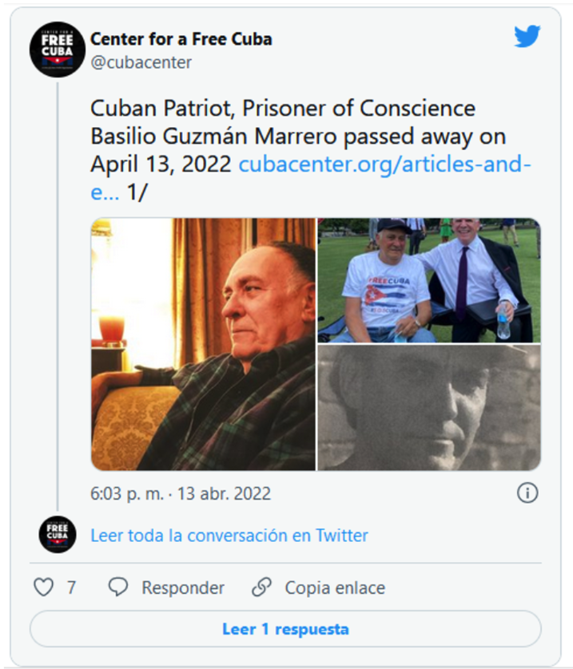Open the tweet timestamp 6:03 p. m. · 13 abr. 2022
Screen dimensions: 573x669
[x=181, y=493]
